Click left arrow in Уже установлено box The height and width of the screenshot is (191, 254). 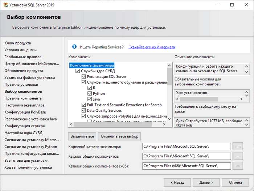click(x=177, y=99)
